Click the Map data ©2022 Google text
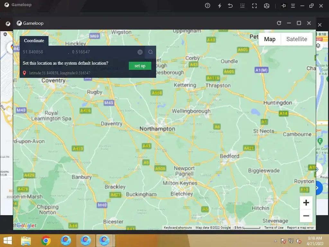The height and width of the screenshot is (247, 329). [x=213, y=227]
